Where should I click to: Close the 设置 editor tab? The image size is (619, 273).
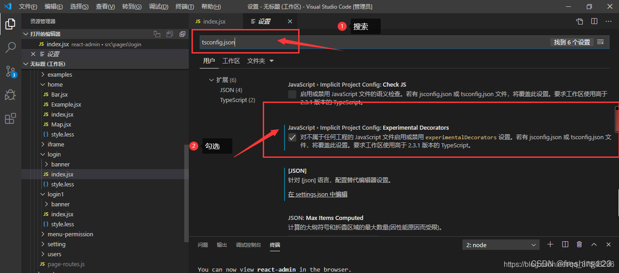tap(290, 21)
